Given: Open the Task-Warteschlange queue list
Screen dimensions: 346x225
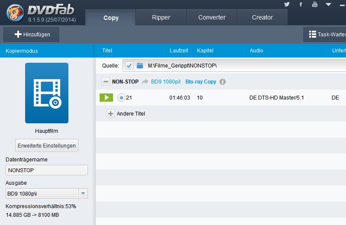Looking at the screenshot, I should pyautogui.click(x=325, y=35).
